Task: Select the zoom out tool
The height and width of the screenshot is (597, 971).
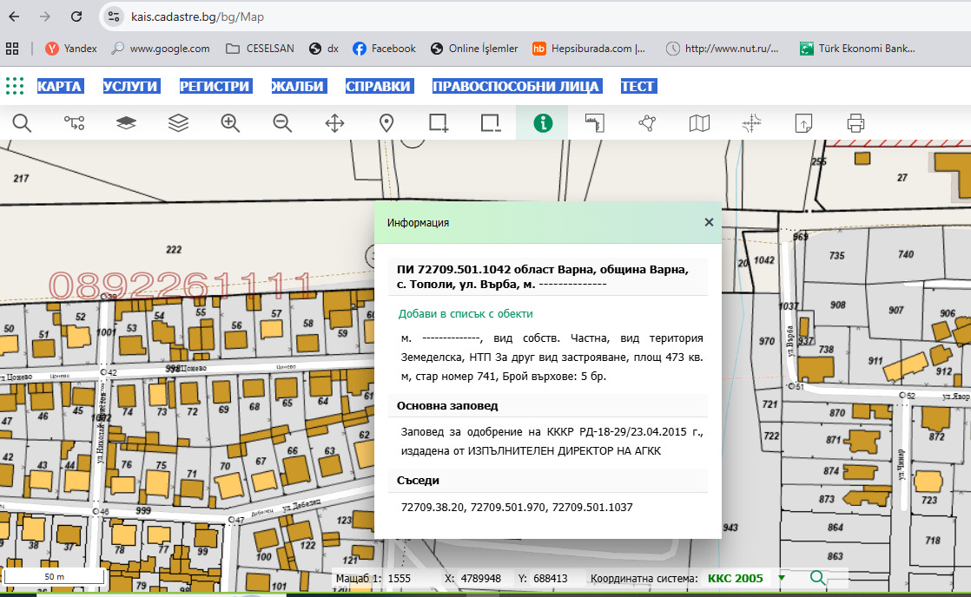Action: 282,123
